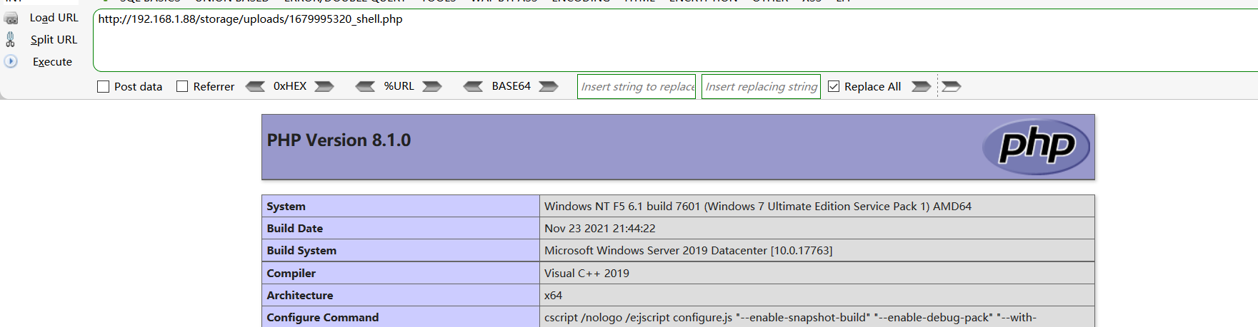Click the BASE64 encoding label
1258x327 pixels.
[511, 86]
